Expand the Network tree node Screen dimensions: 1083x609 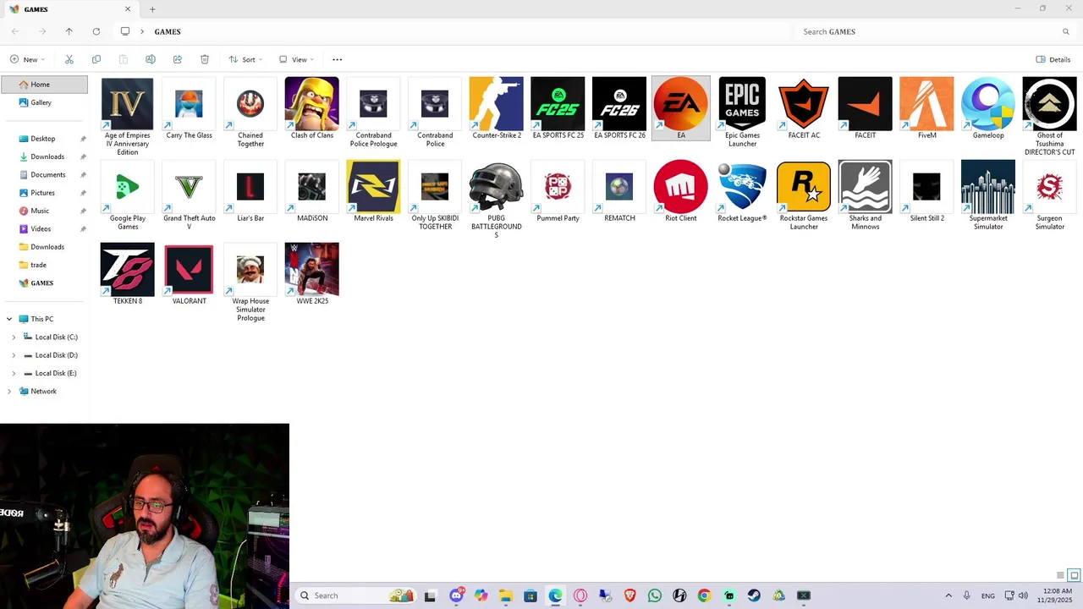(x=9, y=392)
